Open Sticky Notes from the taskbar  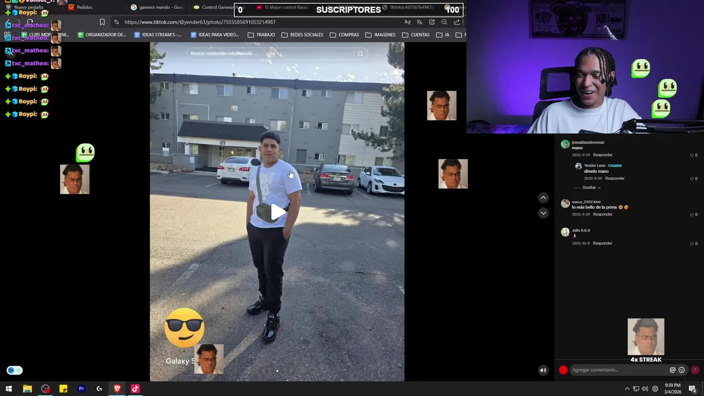click(63, 389)
